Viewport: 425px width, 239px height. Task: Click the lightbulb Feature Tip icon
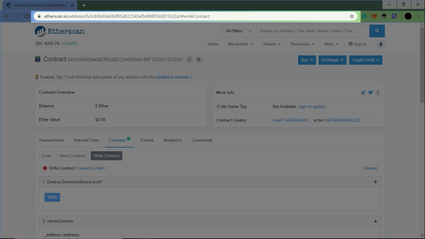(x=37, y=77)
